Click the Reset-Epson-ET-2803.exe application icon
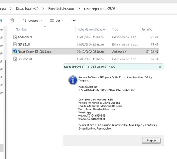The image size is (177, 159). tap(15, 52)
